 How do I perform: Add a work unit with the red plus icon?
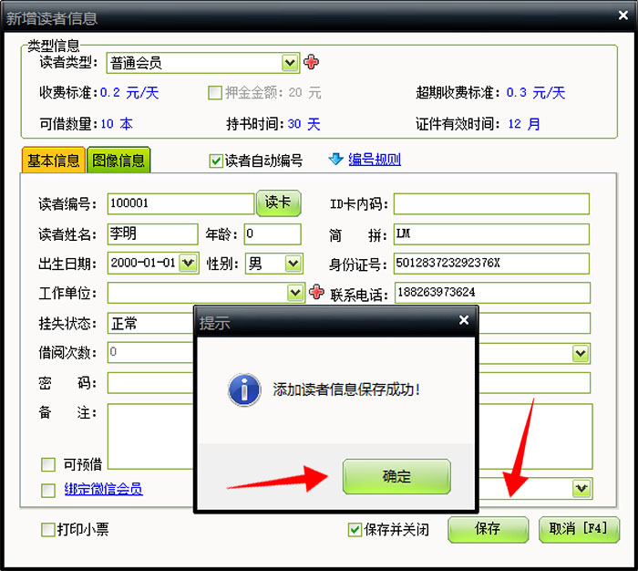316,292
